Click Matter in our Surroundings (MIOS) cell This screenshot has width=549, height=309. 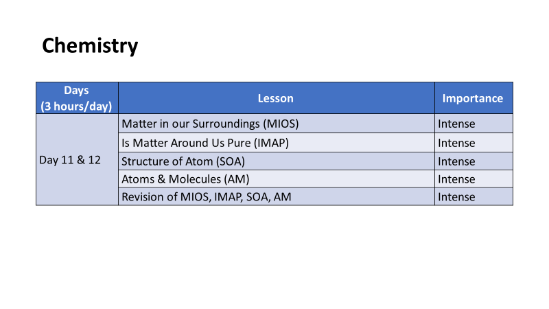click(277, 124)
